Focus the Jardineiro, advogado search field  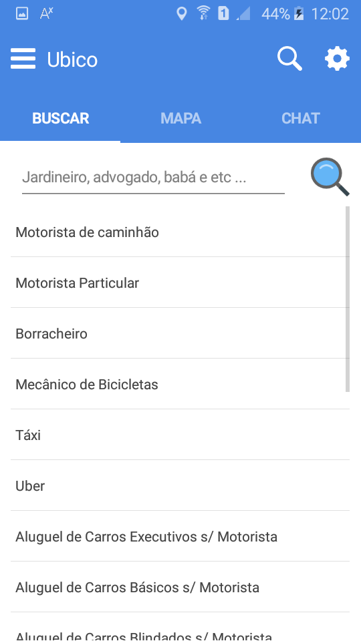153,178
